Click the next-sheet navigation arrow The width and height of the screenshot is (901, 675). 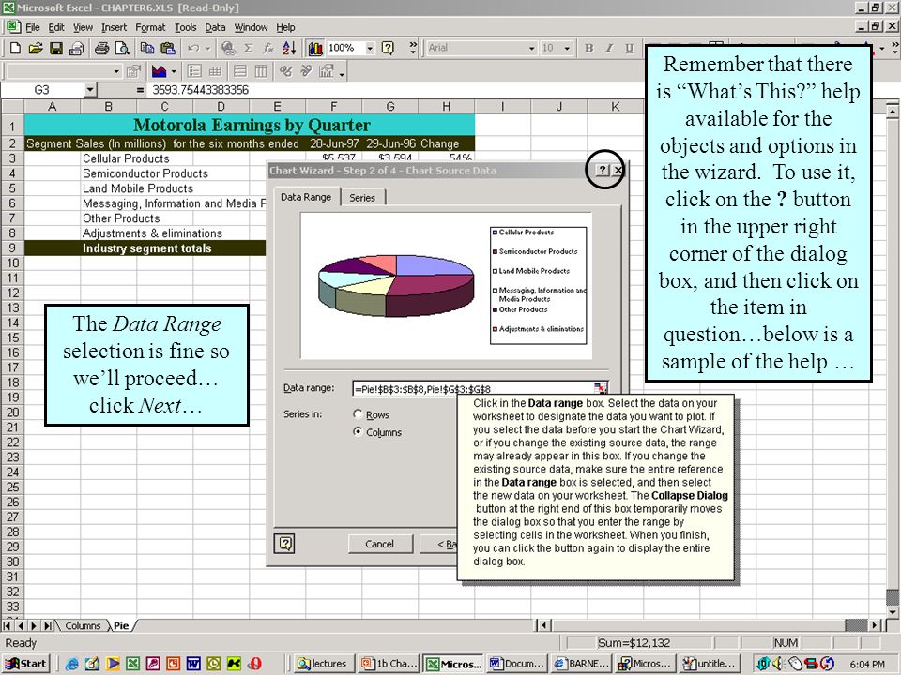pos(34,625)
